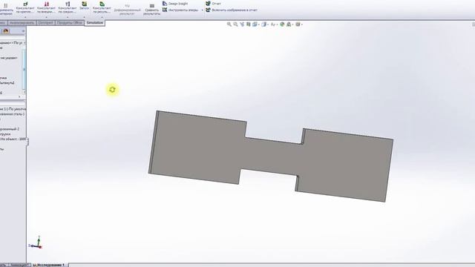Viewport: 475px width, 267px height.
Task: Switch to the Simulation tab
Action: coord(94,23)
